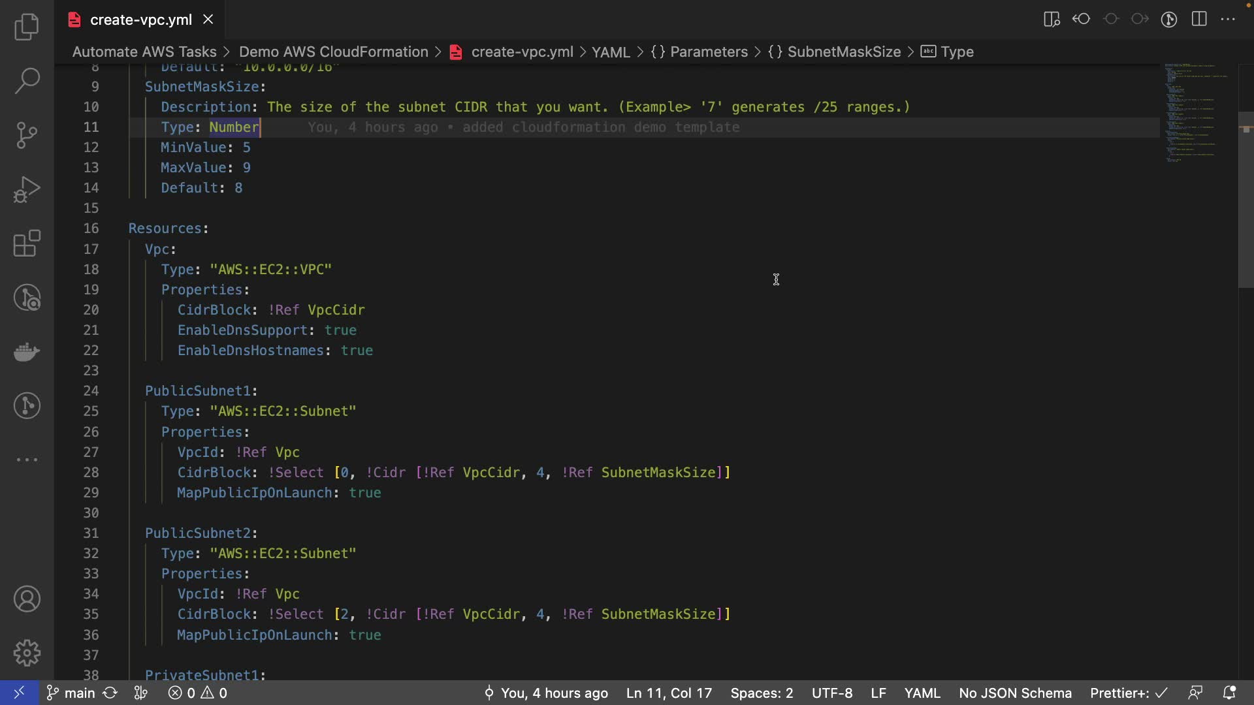
Task: Change YAML language mode in status bar
Action: click(922, 693)
